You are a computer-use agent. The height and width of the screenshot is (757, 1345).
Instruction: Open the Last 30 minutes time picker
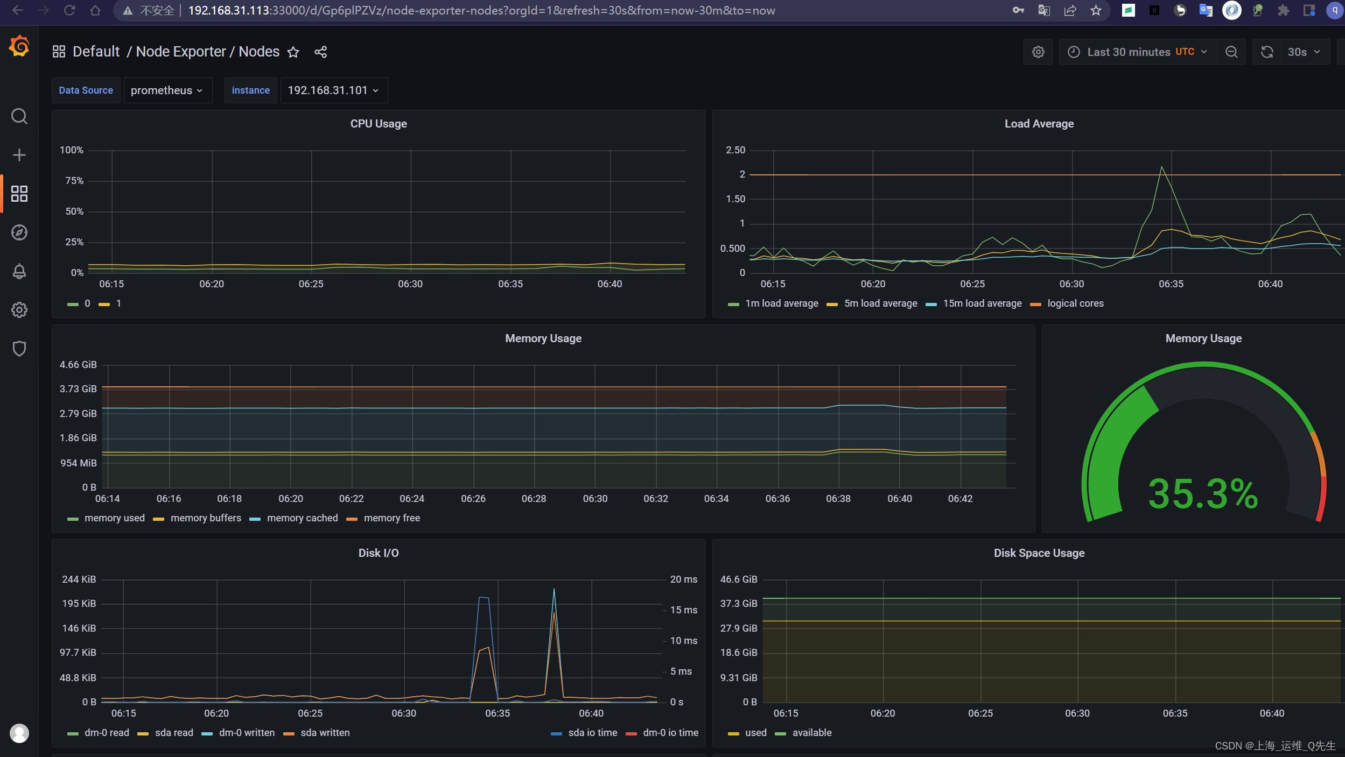click(1138, 52)
